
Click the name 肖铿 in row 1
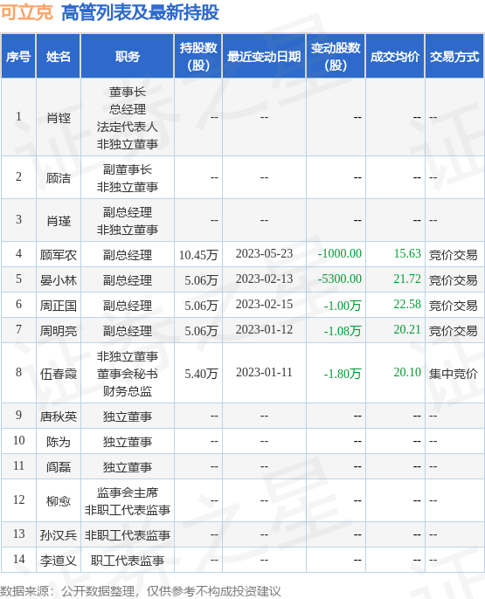click(x=59, y=118)
